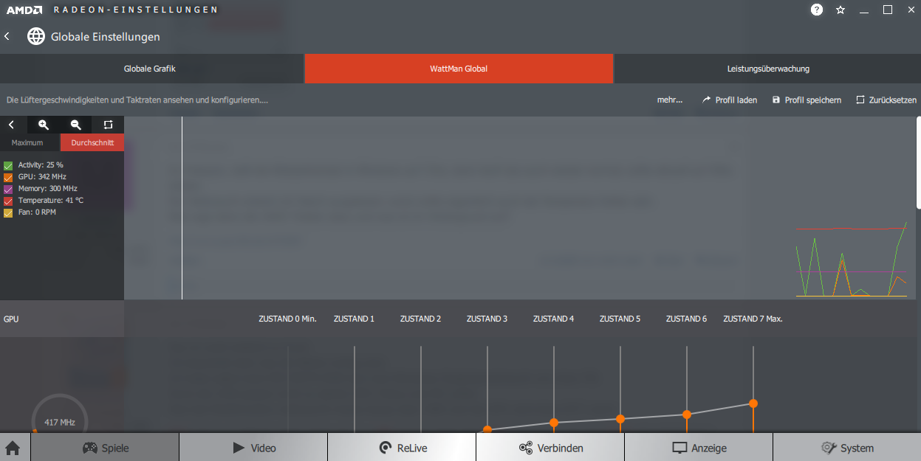
Task: Toggle the Temperature checkbox
Action: coord(8,201)
